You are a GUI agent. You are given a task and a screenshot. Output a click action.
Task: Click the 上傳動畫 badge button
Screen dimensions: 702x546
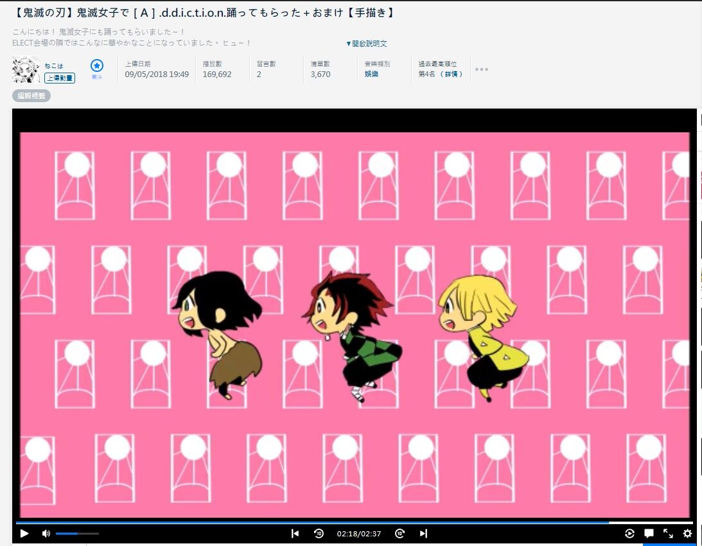[60, 78]
